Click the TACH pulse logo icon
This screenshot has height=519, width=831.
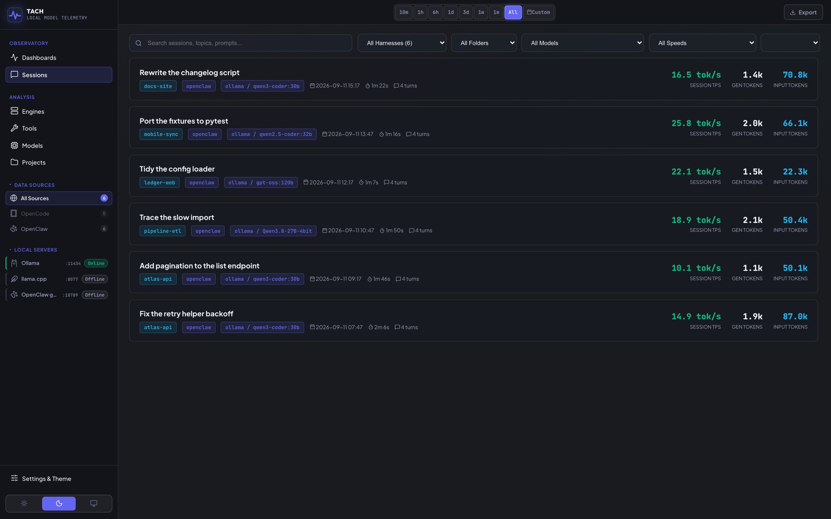15,15
